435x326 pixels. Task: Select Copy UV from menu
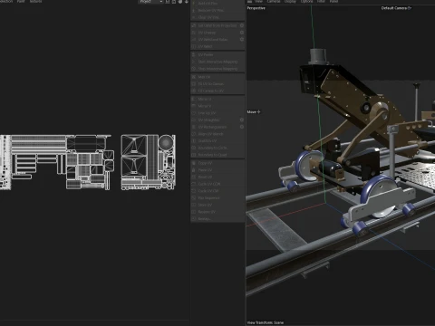point(217,163)
